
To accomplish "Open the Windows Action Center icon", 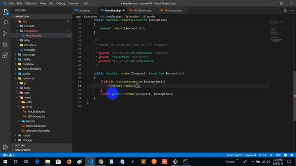I will click(x=289, y=162).
